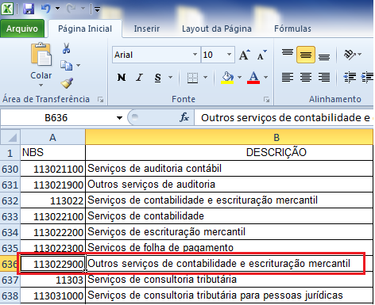
Task: Open the Layout da Página tab
Action: point(217,29)
